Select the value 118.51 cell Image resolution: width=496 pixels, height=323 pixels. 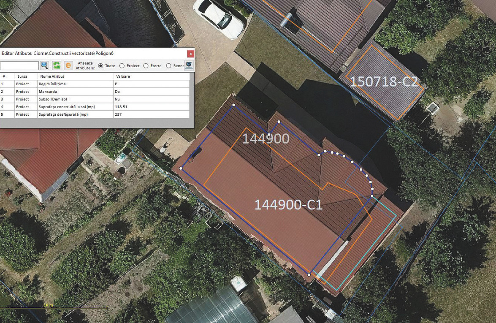121,107
